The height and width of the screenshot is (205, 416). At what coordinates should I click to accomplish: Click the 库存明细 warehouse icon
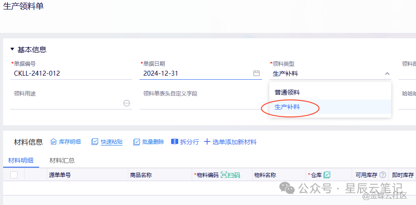click(x=54, y=142)
